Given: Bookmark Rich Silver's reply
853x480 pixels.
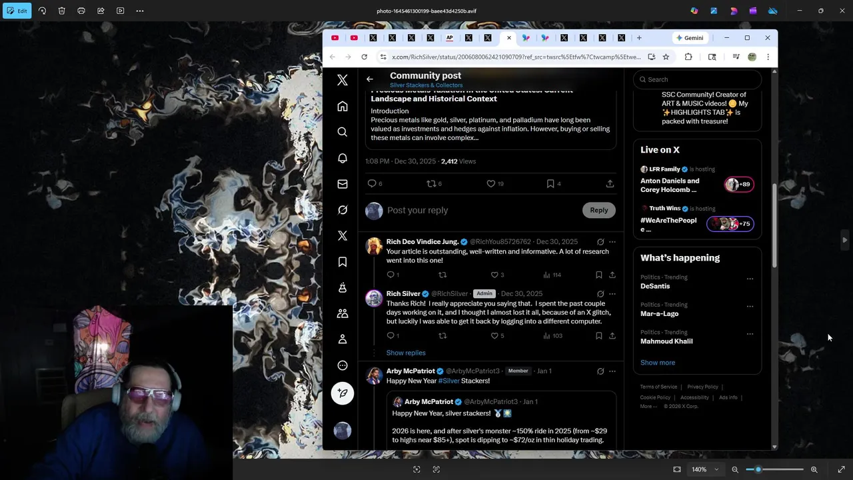Looking at the screenshot, I should pos(598,336).
